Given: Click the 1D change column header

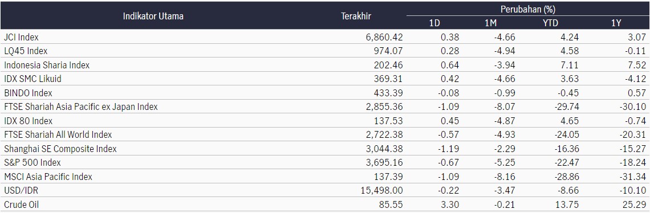Looking at the screenshot, I should [x=434, y=23].
